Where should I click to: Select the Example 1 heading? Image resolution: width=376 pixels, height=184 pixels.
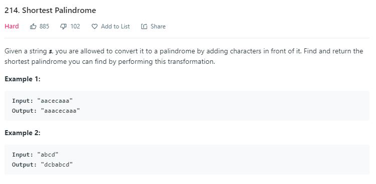[23, 79]
